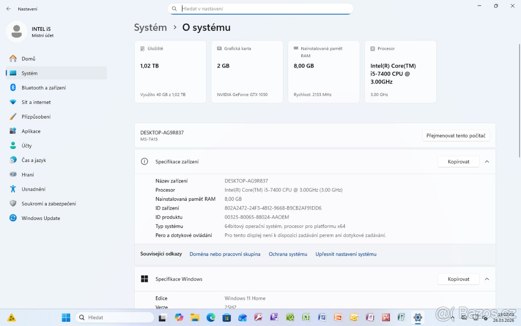This screenshot has height=326, width=521.
Task: Select Windows Update in sidebar
Action: pyautogui.click(x=40, y=218)
